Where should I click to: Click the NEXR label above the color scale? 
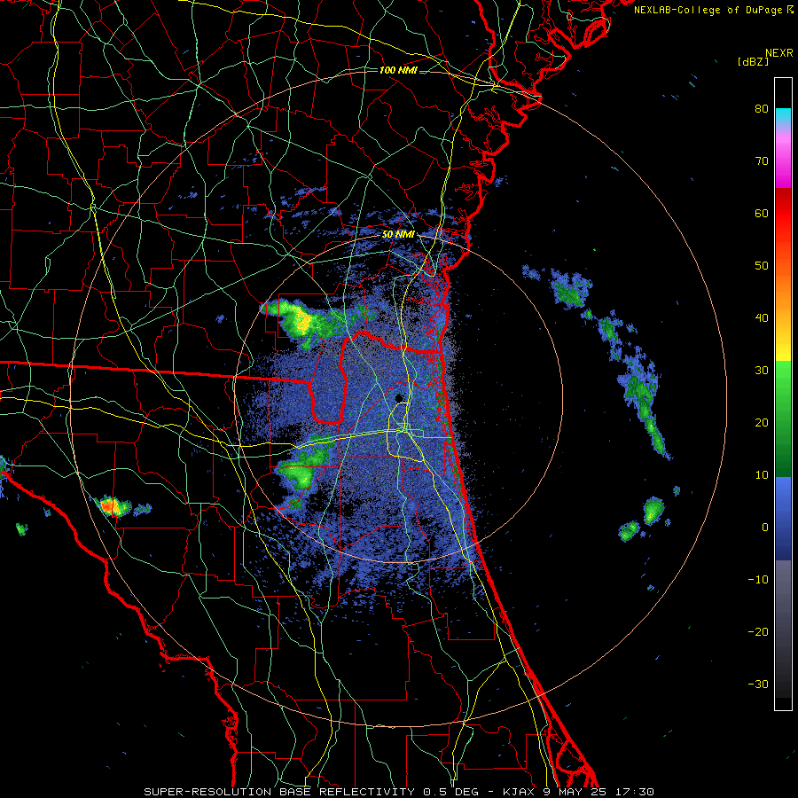click(x=778, y=53)
